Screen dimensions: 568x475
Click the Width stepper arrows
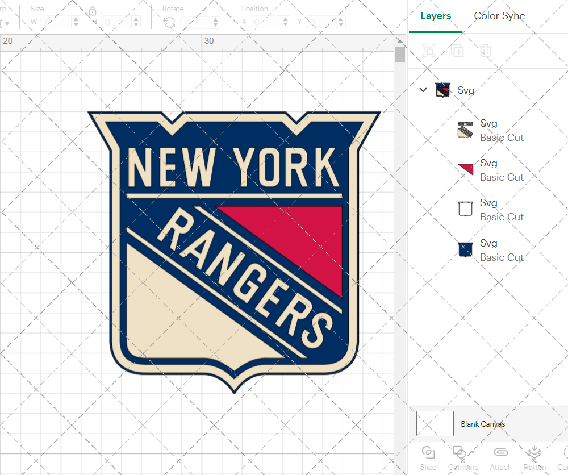coord(76,22)
